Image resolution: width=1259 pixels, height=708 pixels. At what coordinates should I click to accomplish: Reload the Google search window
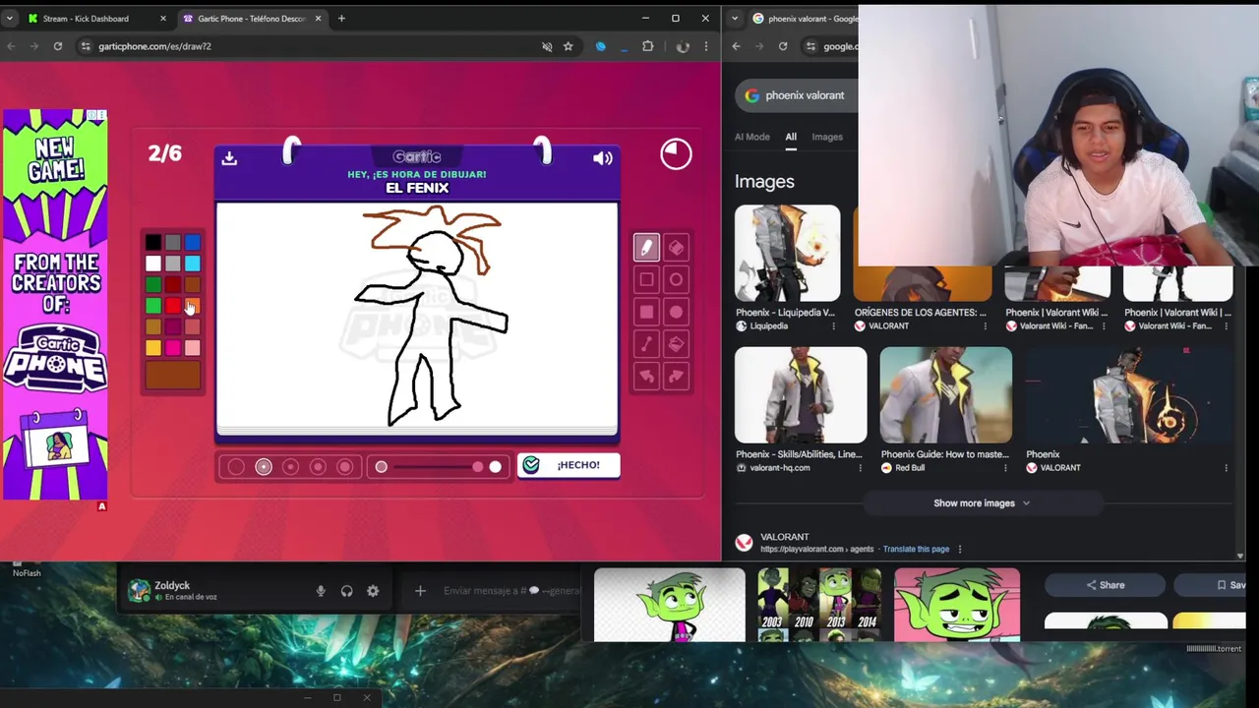(x=783, y=46)
